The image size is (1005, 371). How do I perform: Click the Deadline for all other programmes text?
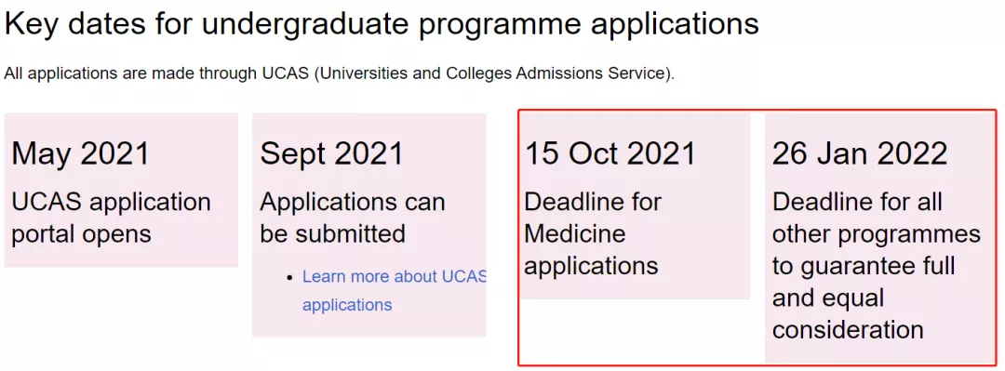click(x=877, y=218)
